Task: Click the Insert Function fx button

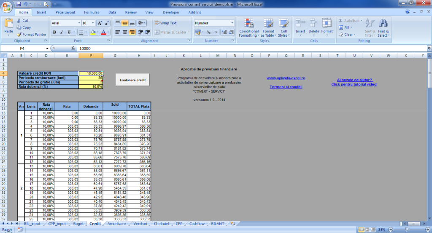Action: [x=73, y=48]
